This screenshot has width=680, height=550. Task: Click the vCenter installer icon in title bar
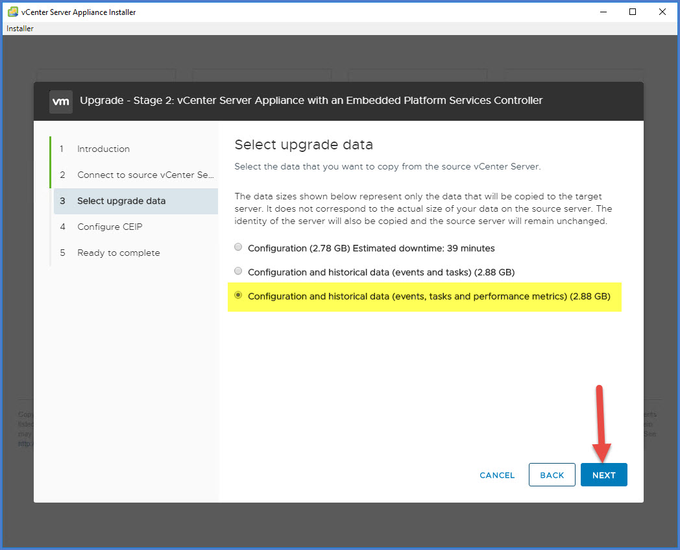[x=12, y=12]
